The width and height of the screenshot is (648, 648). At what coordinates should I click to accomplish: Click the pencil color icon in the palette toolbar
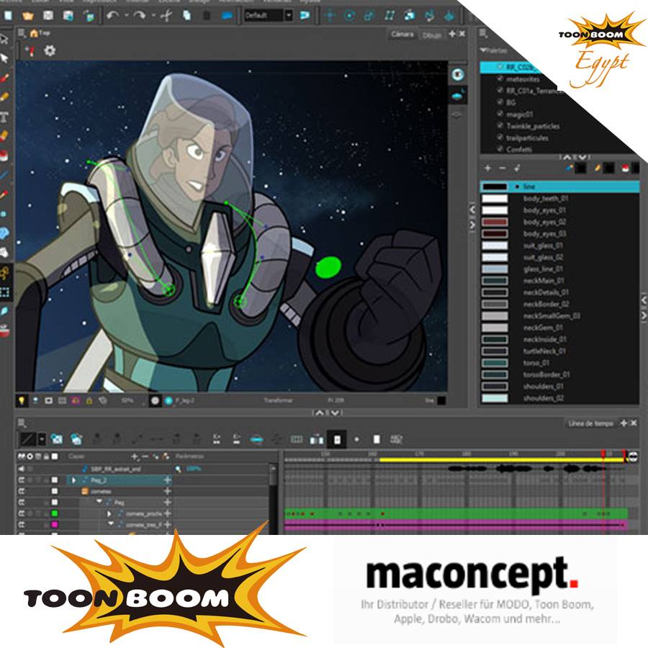coord(597,168)
